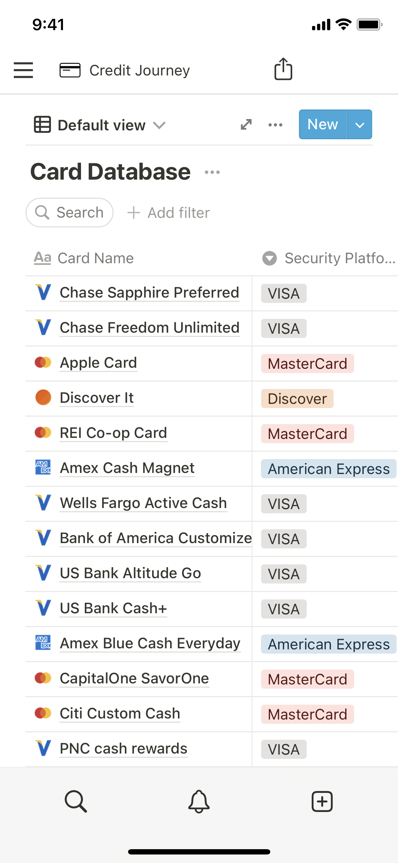This screenshot has width=398, height=863.
Task: Open the Apple Card entry
Action: tap(98, 363)
